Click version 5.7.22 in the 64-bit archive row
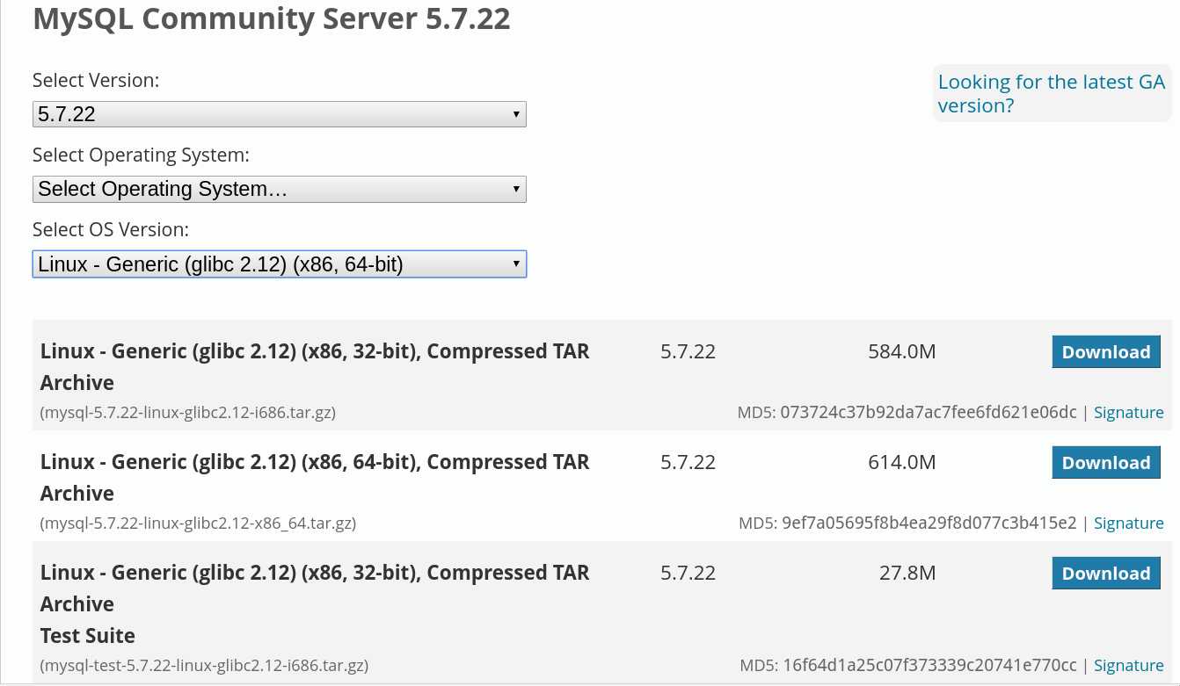Image resolution: width=1180 pixels, height=686 pixels. click(688, 462)
